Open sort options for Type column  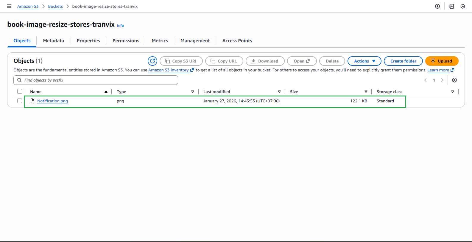193,92
